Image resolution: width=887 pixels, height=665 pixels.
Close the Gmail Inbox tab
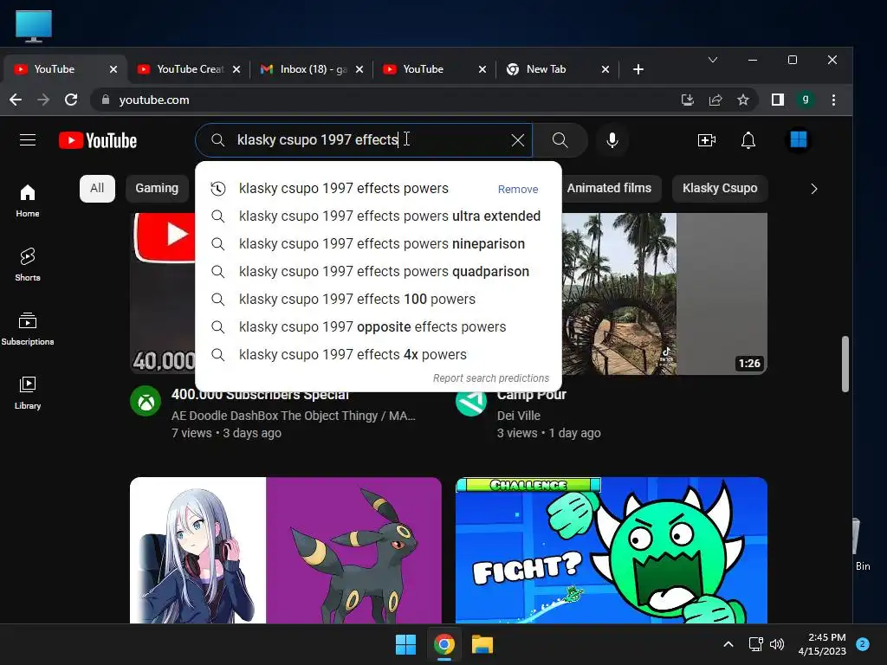tap(359, 69)
